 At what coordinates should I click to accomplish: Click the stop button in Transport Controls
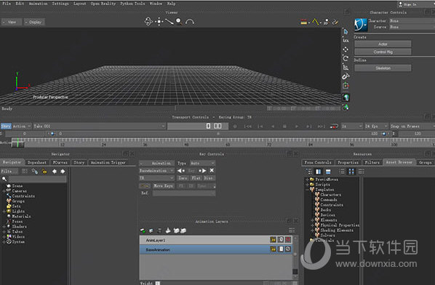click(284, 127)
